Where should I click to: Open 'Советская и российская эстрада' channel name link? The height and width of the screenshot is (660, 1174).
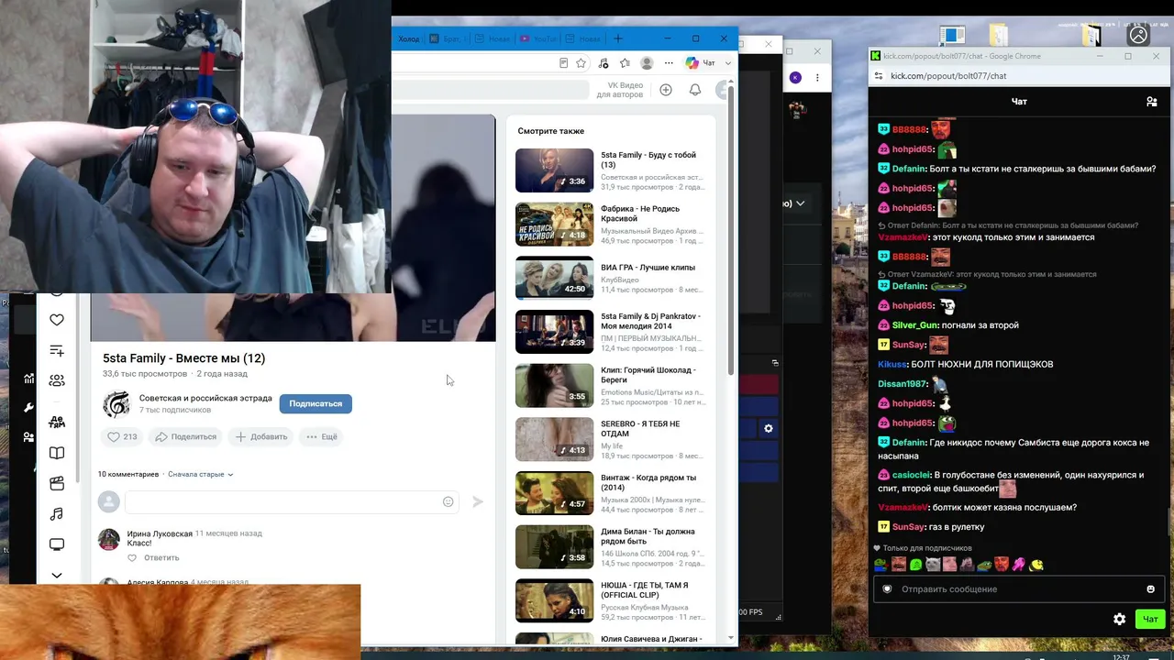click(205, 399)
